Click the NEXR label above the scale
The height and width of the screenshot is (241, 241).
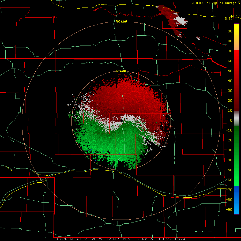tap(235, 16)
